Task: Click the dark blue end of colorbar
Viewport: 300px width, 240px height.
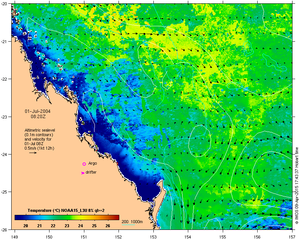Action: tap(16, 217)
